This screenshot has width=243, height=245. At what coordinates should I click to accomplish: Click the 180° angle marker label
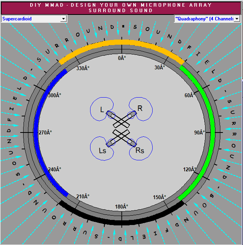pyautogui.click(x=122, y=207)
